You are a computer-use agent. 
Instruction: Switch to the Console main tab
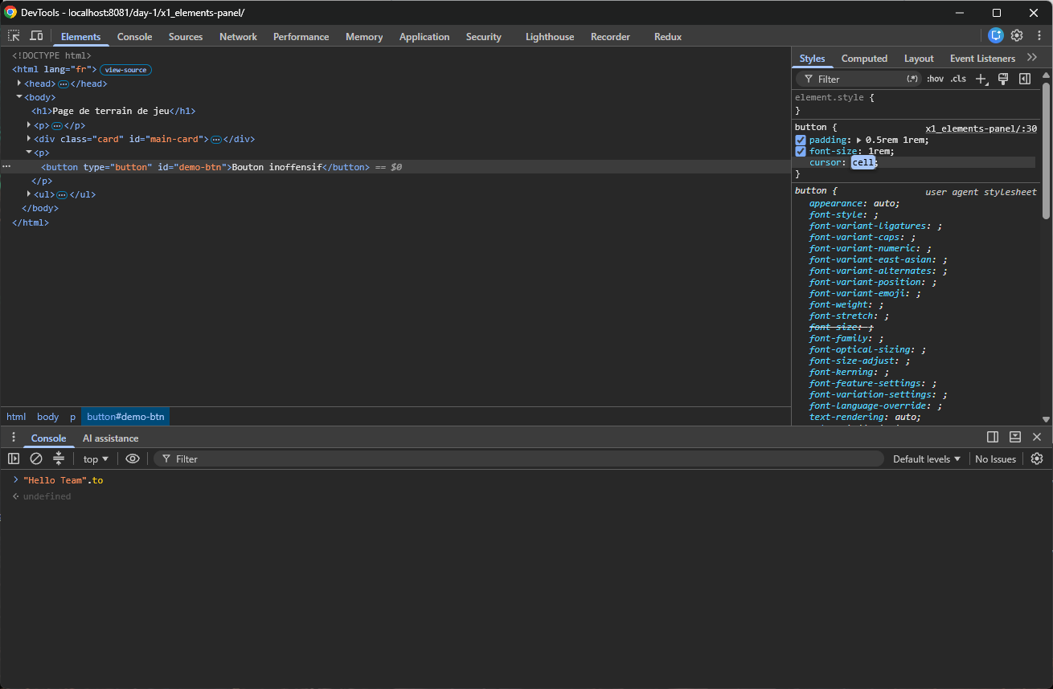[x=134, y=36]
